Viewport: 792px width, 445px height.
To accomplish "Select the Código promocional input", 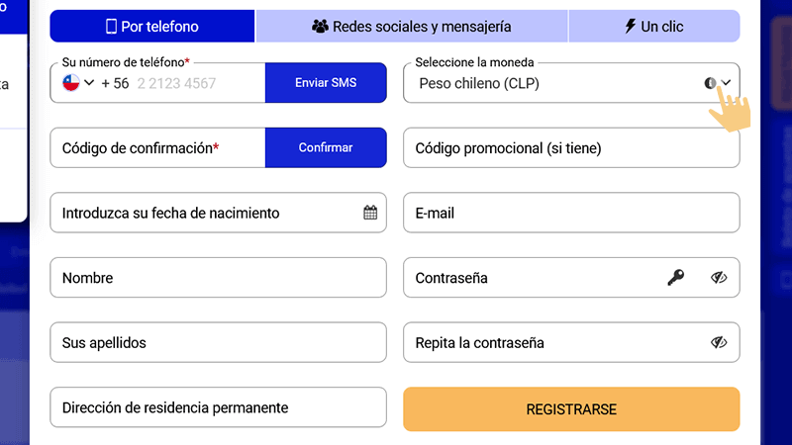I will [x=571, y=148].
